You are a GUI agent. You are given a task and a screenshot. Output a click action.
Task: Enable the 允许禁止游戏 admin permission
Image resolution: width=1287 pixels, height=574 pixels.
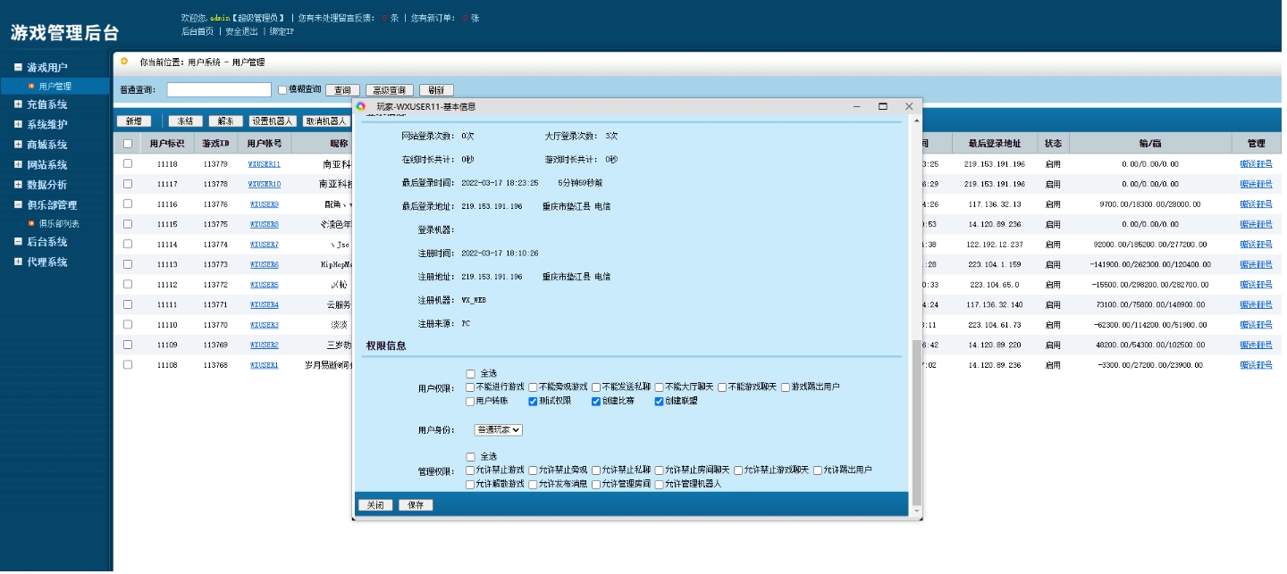[x=470, y=470]
